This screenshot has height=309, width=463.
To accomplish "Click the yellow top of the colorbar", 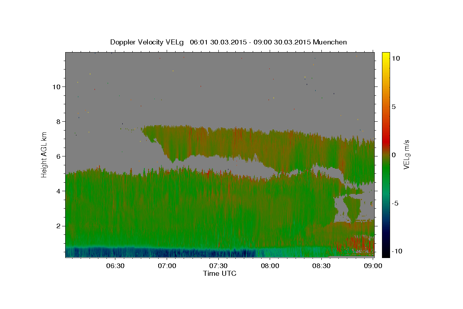I will point(386,56).
